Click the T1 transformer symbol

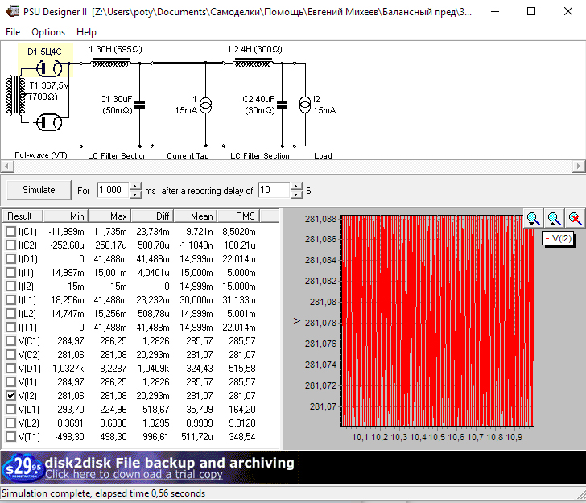coord(16,99)
